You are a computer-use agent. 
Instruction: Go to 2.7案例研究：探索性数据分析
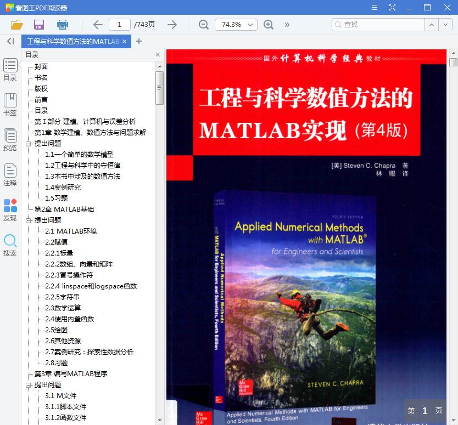click(89, 352)
